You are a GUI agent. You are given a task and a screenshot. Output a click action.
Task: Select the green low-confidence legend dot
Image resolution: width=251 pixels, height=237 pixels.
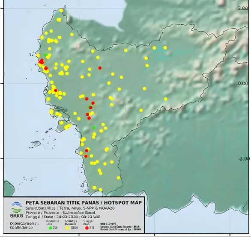(50, 228)
